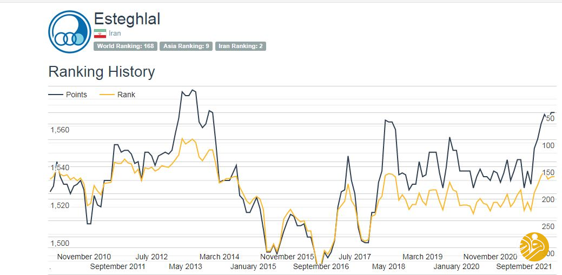Image resolution: width=562 pixels, height=275 pixels.
Task: Select the May 2013 axis label
Action: point(186,267)
